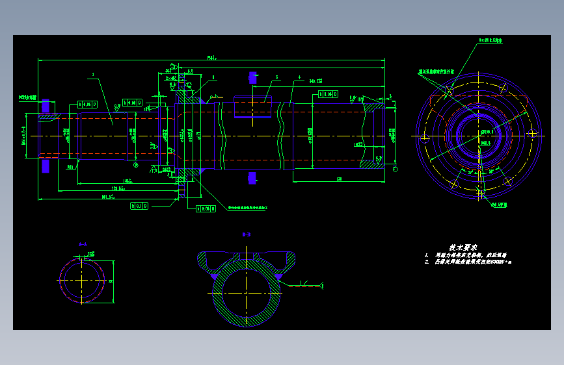The height and width of the screenshot is (365, 564).
Task: Click the hatched section at shaft right end top
Action: [x=374, y=108]
